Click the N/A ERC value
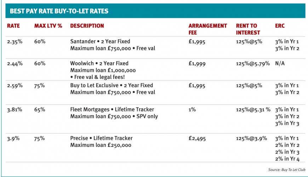 280,63
